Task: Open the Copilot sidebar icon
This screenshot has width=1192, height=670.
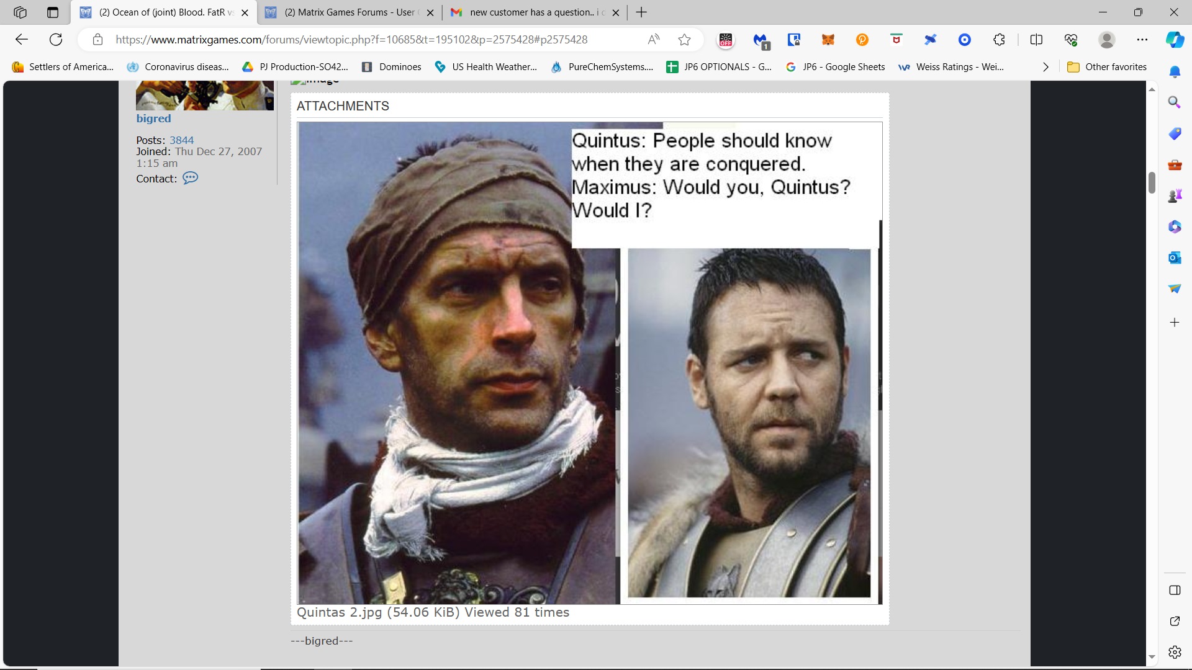Action: click(x=1175, y=40)
